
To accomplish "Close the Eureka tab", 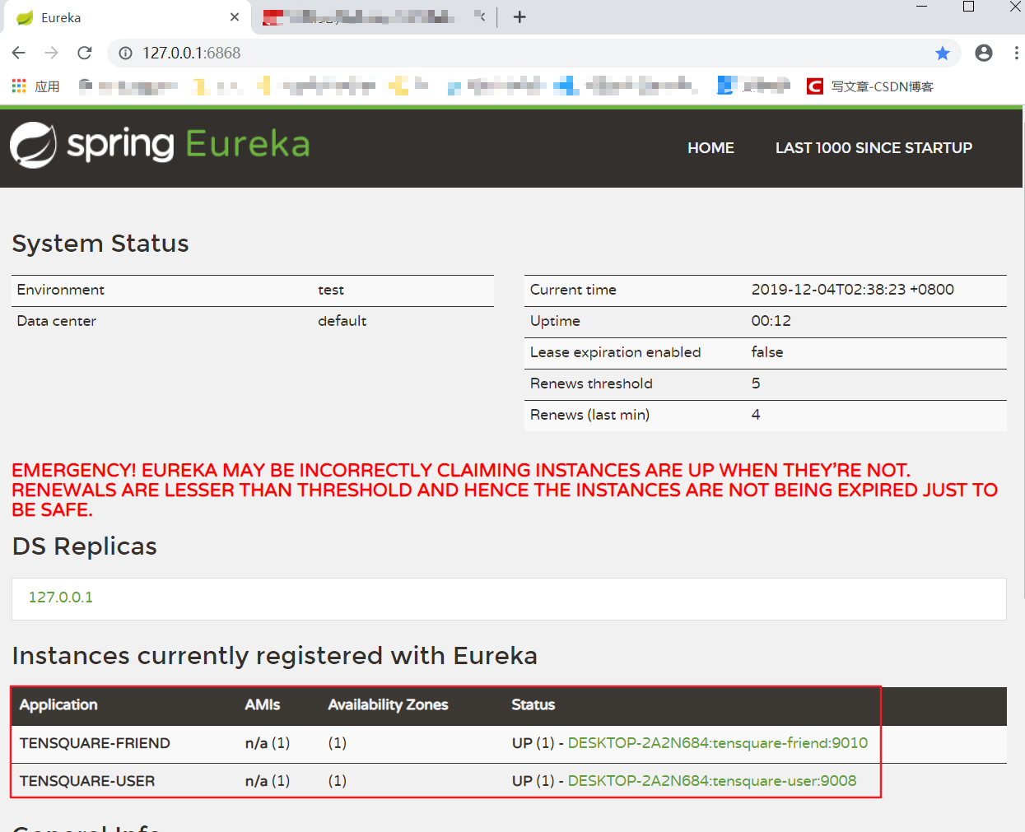I will point(235,16).
